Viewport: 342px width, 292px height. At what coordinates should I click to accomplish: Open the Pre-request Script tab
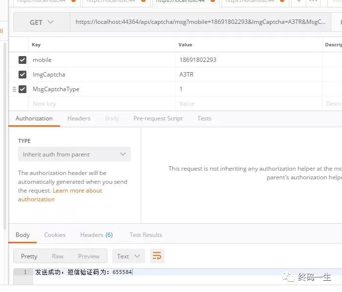[x=158, y=118]
